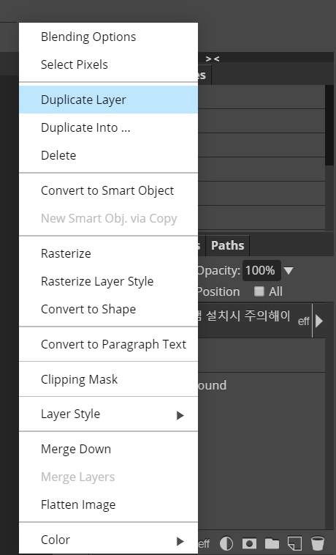Click the Opacity 100% value field
This screenshot has width=336, height=555.
click(261, 271)
